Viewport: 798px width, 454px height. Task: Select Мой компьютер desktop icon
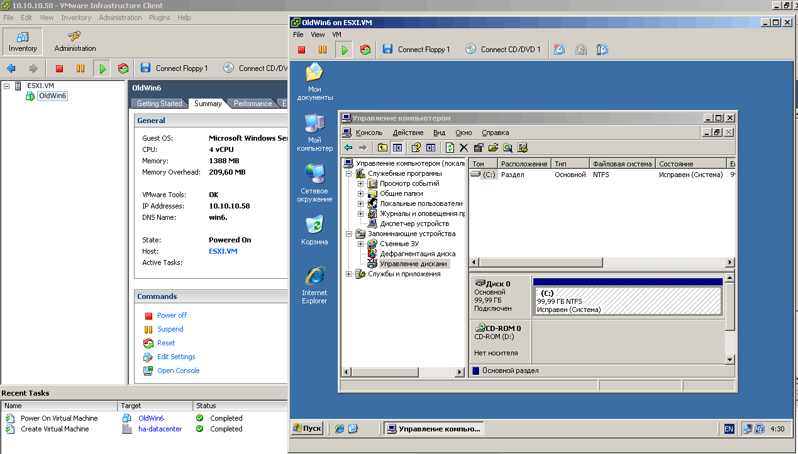pos(314,132)
